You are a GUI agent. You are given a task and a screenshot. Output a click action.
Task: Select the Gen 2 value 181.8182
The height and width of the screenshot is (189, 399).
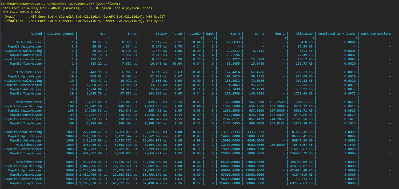tap(277, 123)
